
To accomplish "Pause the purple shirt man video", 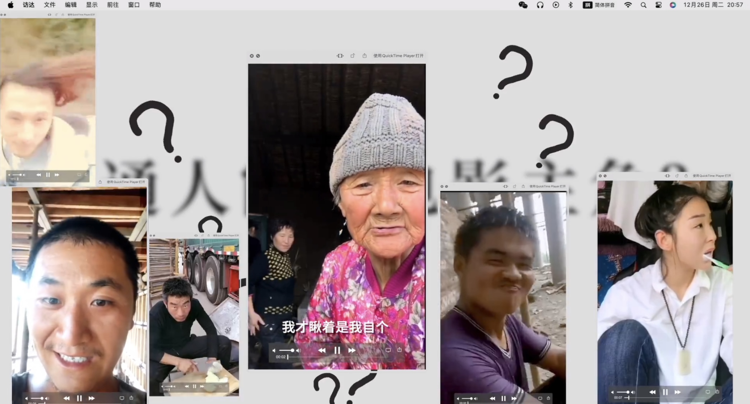I will coord(503,398).
